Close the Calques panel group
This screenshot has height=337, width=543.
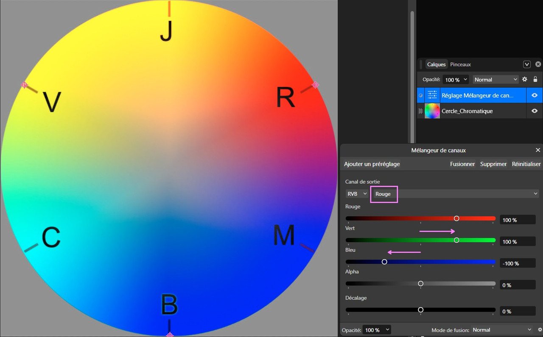[x=538, y=64]
